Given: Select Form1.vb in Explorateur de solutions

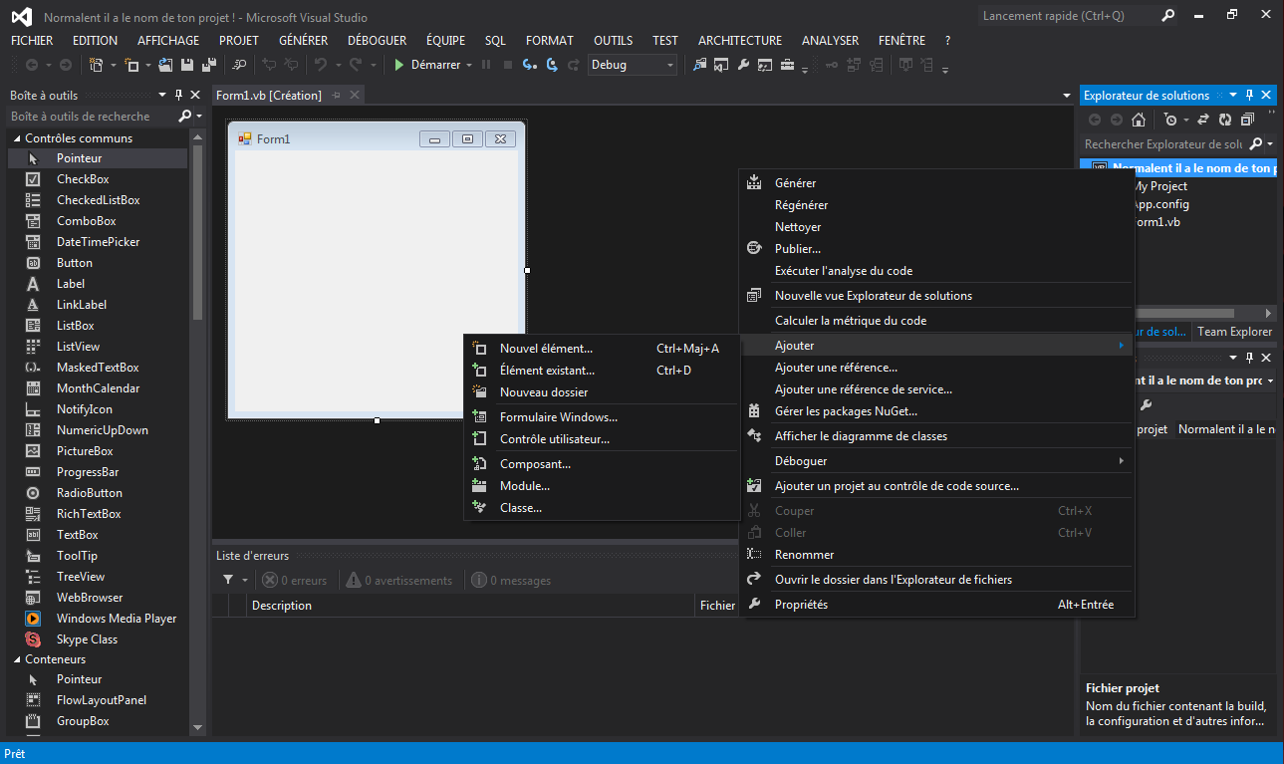Looking at the screenshot, I should 1157,222.
